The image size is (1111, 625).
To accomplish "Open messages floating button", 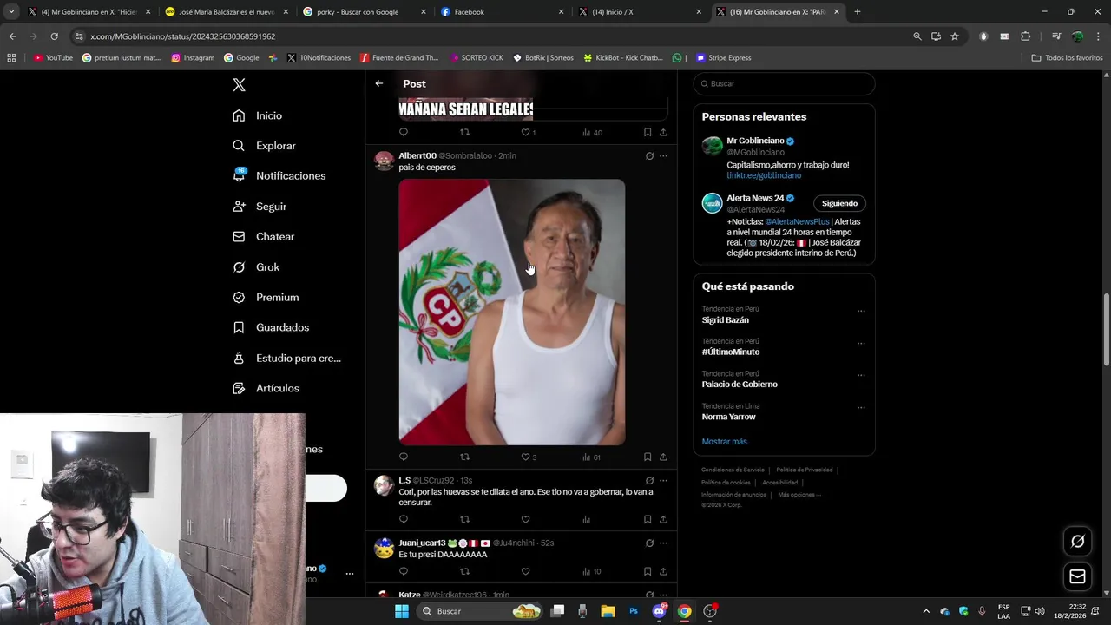I will point(1077,576).
